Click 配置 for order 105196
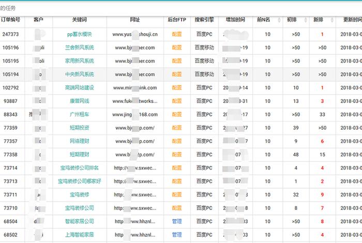 coord(177,48)
